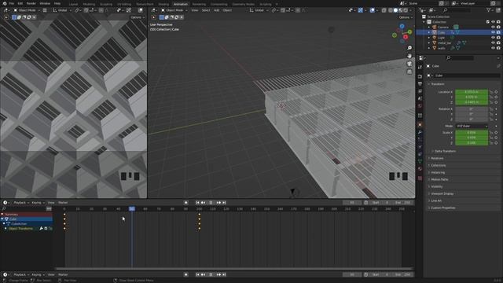Viewport: 503px width, 283px height.
Task: Expand the Relations panel
Action: tap(436, 158)
